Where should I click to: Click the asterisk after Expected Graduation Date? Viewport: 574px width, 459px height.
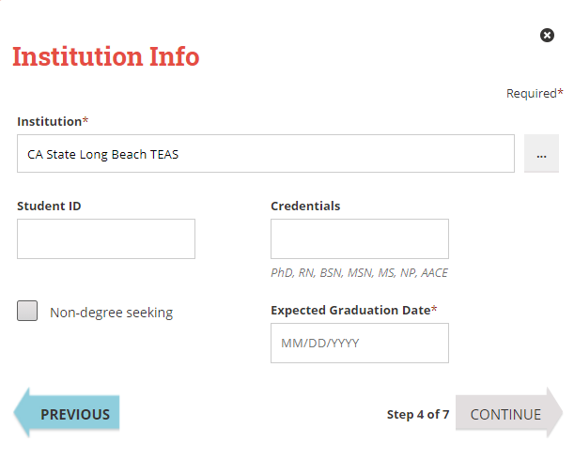[x=434, y=310]
